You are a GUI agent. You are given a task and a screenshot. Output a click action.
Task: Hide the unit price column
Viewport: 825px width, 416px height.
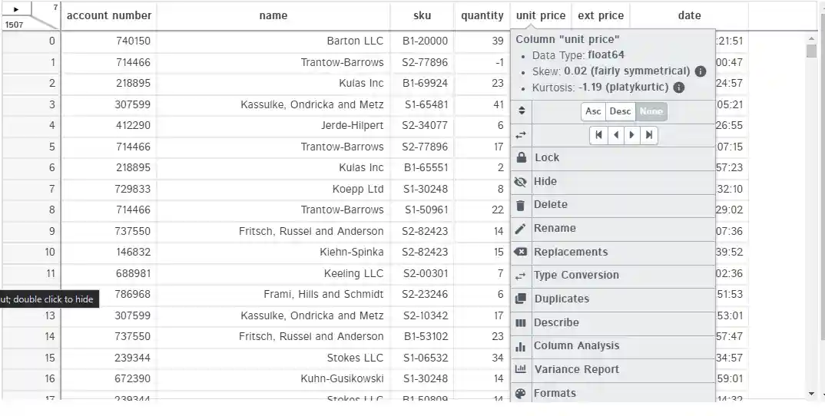click(x=545, y=182)
